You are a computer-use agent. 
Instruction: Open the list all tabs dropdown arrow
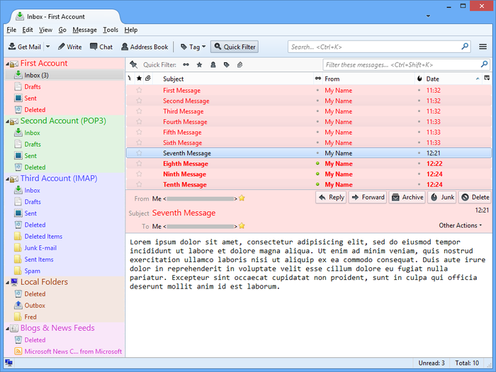[x=428, y=16]
